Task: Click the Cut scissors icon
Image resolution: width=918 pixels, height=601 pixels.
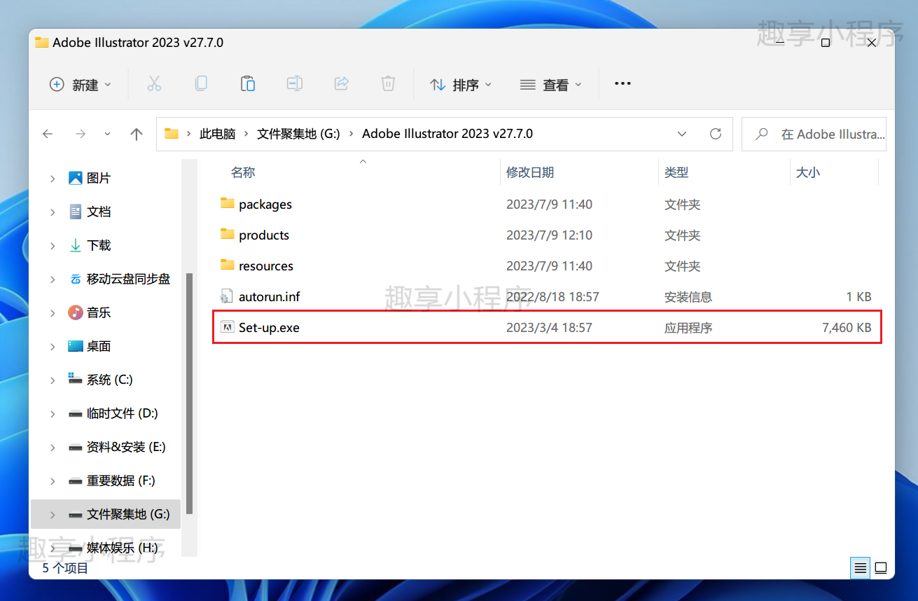Action: (154, 84)
